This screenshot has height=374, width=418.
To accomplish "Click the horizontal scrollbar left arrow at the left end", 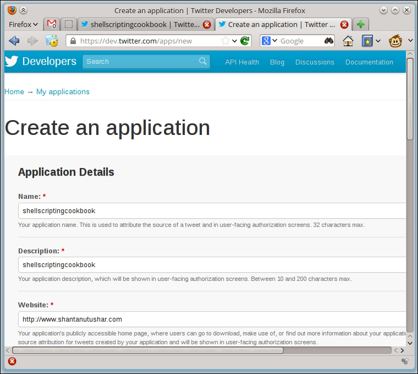I will tap(8, 350).
